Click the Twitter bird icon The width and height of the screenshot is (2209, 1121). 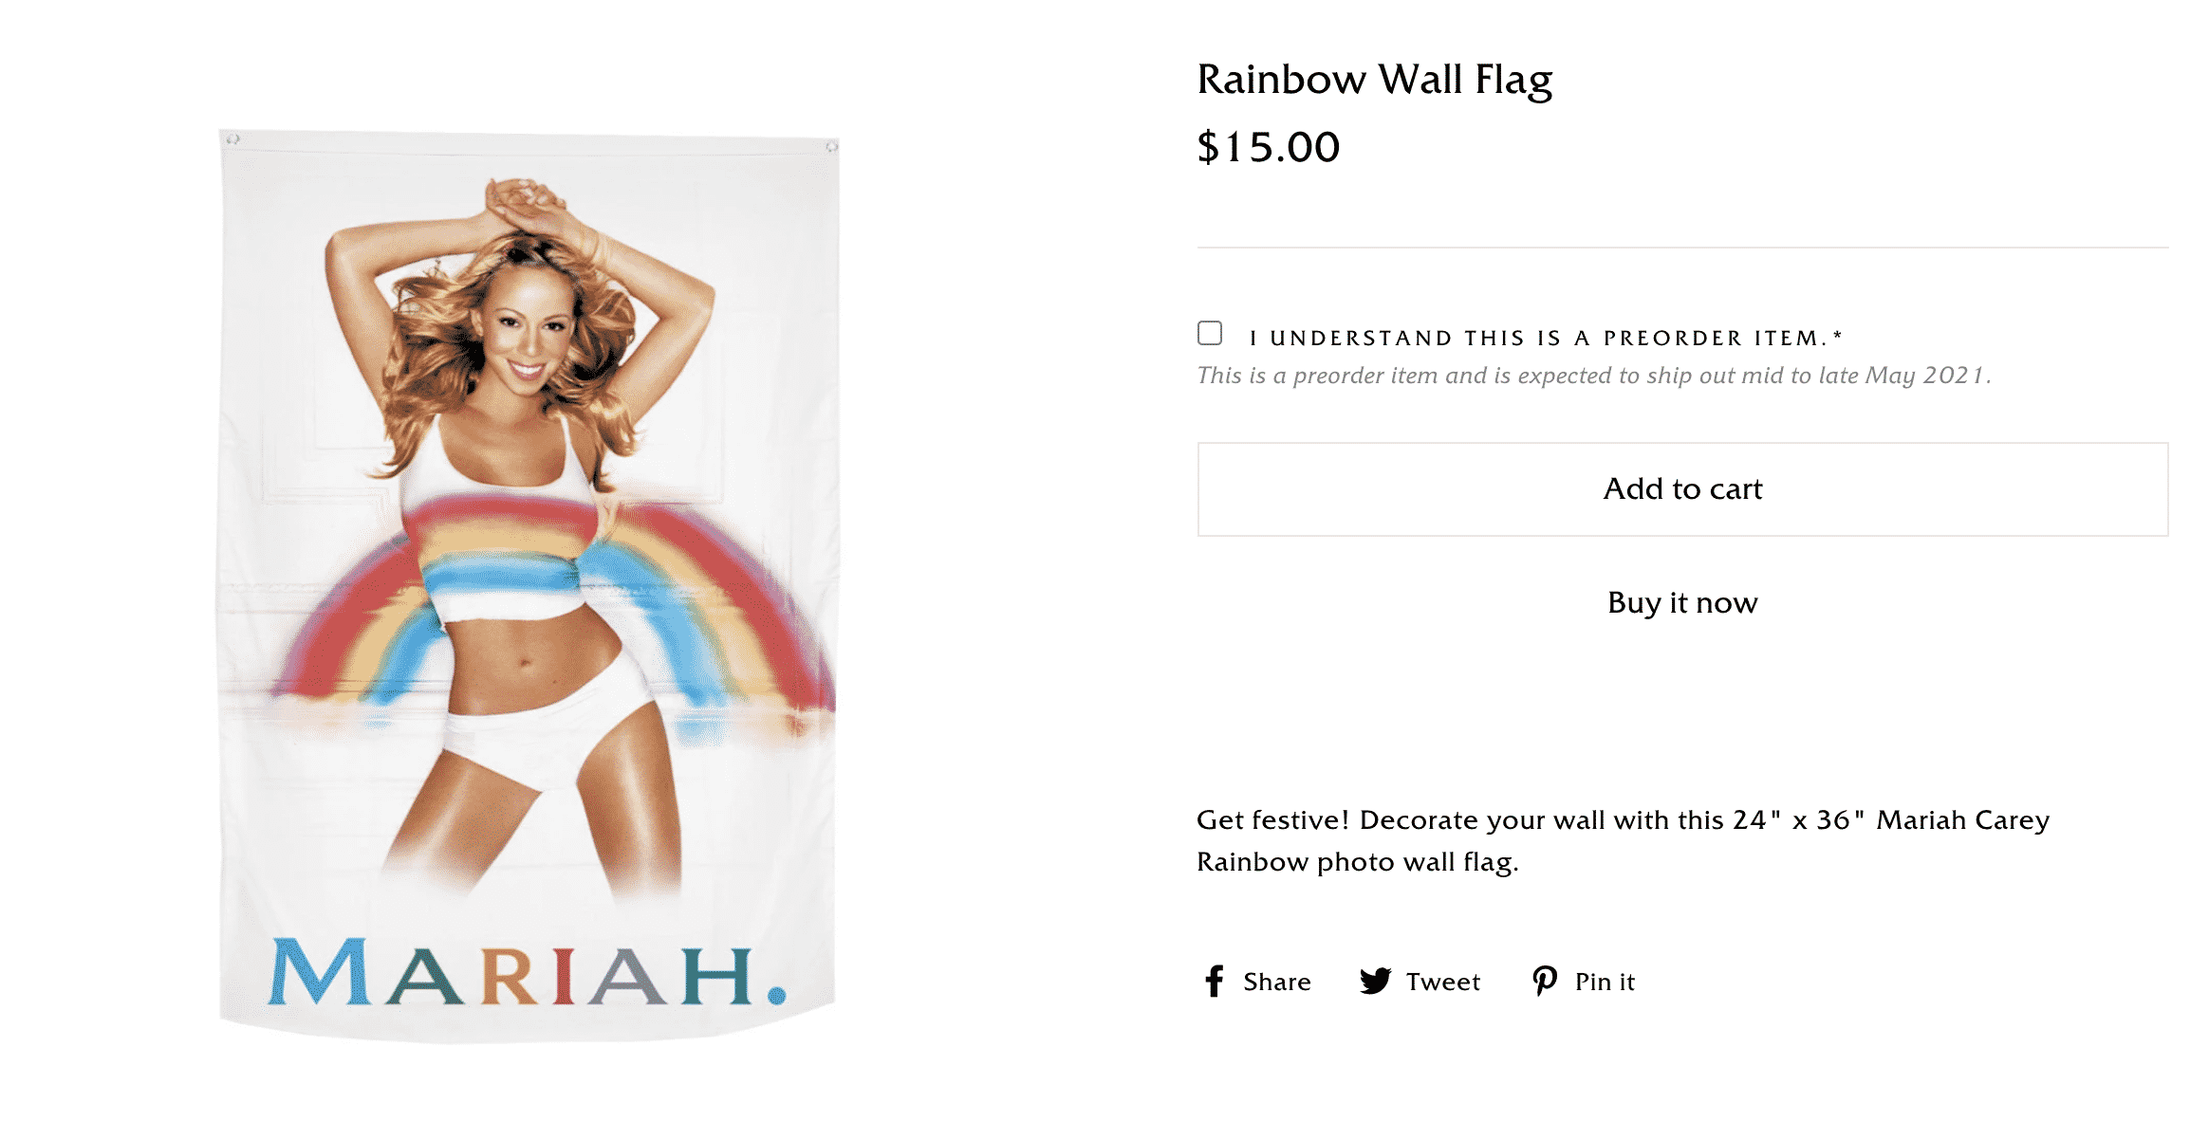point(1375,981)
